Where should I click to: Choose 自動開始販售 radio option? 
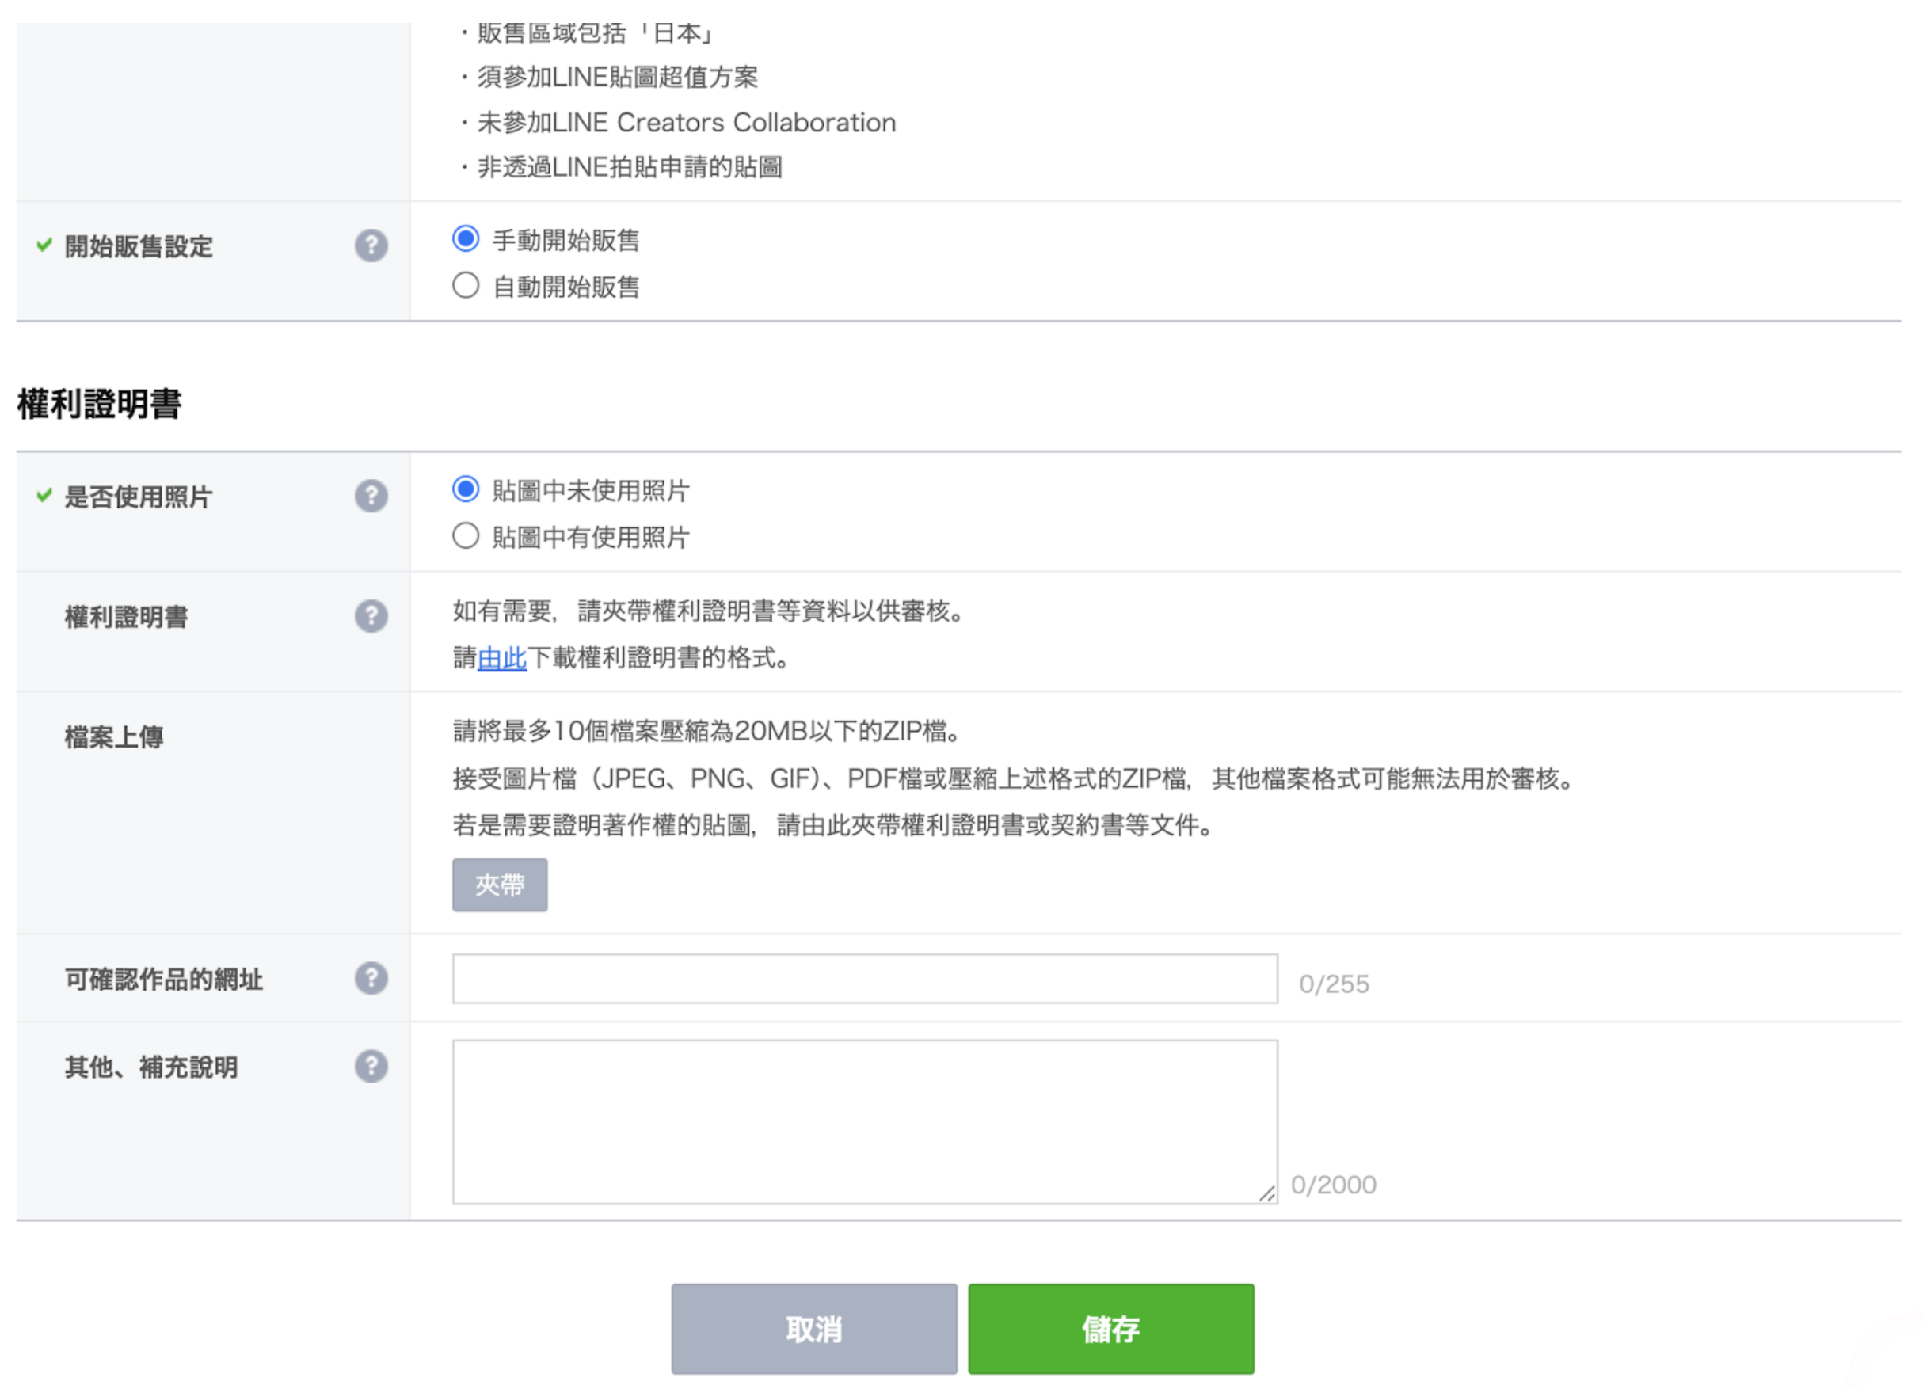pos(466,286)
